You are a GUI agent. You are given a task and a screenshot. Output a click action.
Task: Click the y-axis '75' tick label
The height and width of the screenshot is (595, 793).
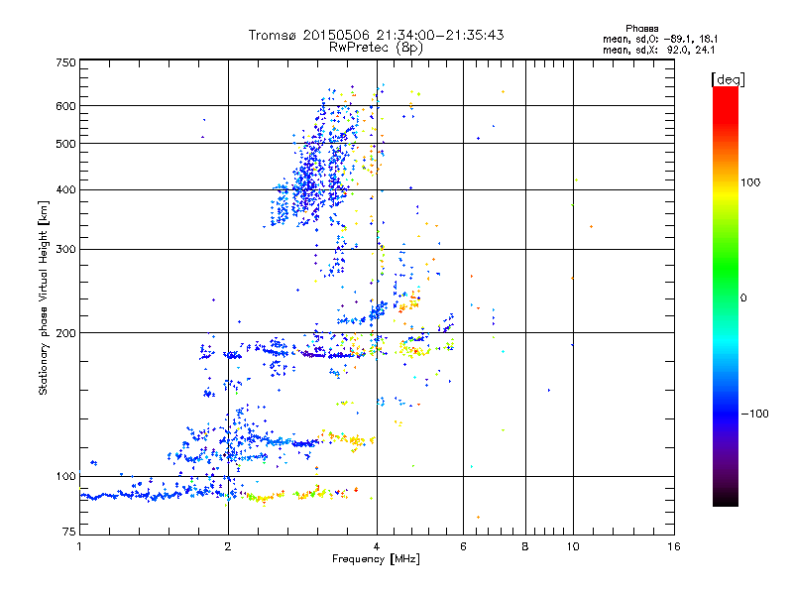[x=69, y=532]
